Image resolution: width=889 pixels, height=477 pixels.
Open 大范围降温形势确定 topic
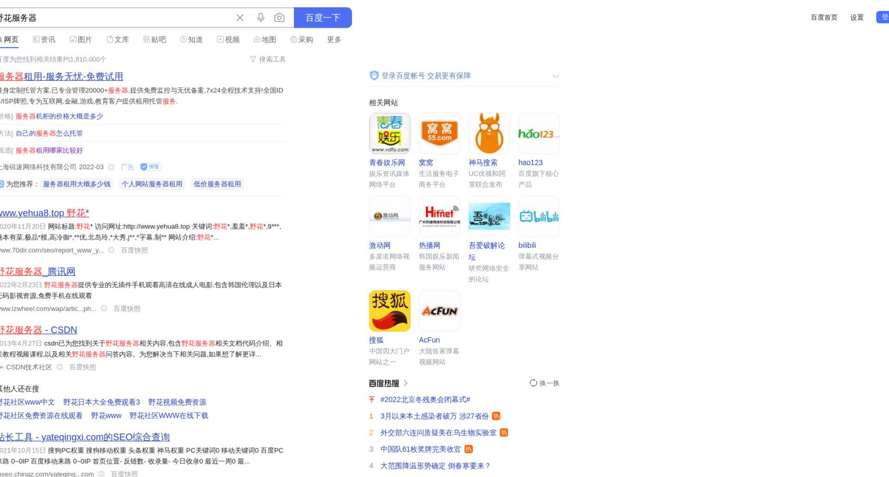pyautogui.click(x=435, y=466)
